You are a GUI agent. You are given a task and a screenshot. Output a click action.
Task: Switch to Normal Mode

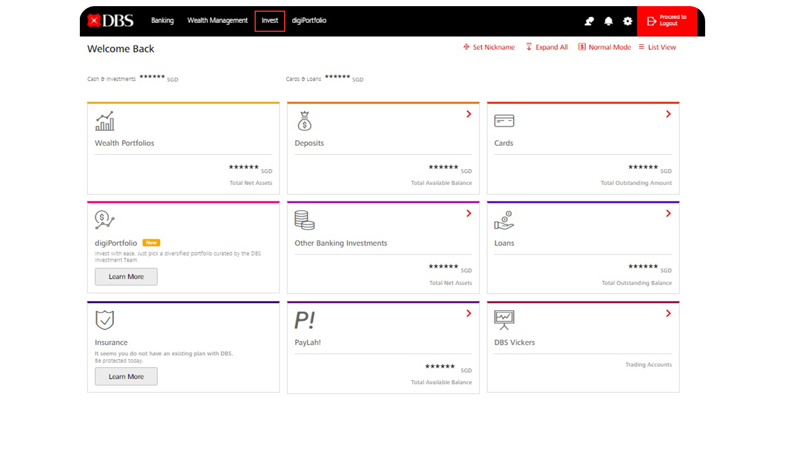click(610, 47)
